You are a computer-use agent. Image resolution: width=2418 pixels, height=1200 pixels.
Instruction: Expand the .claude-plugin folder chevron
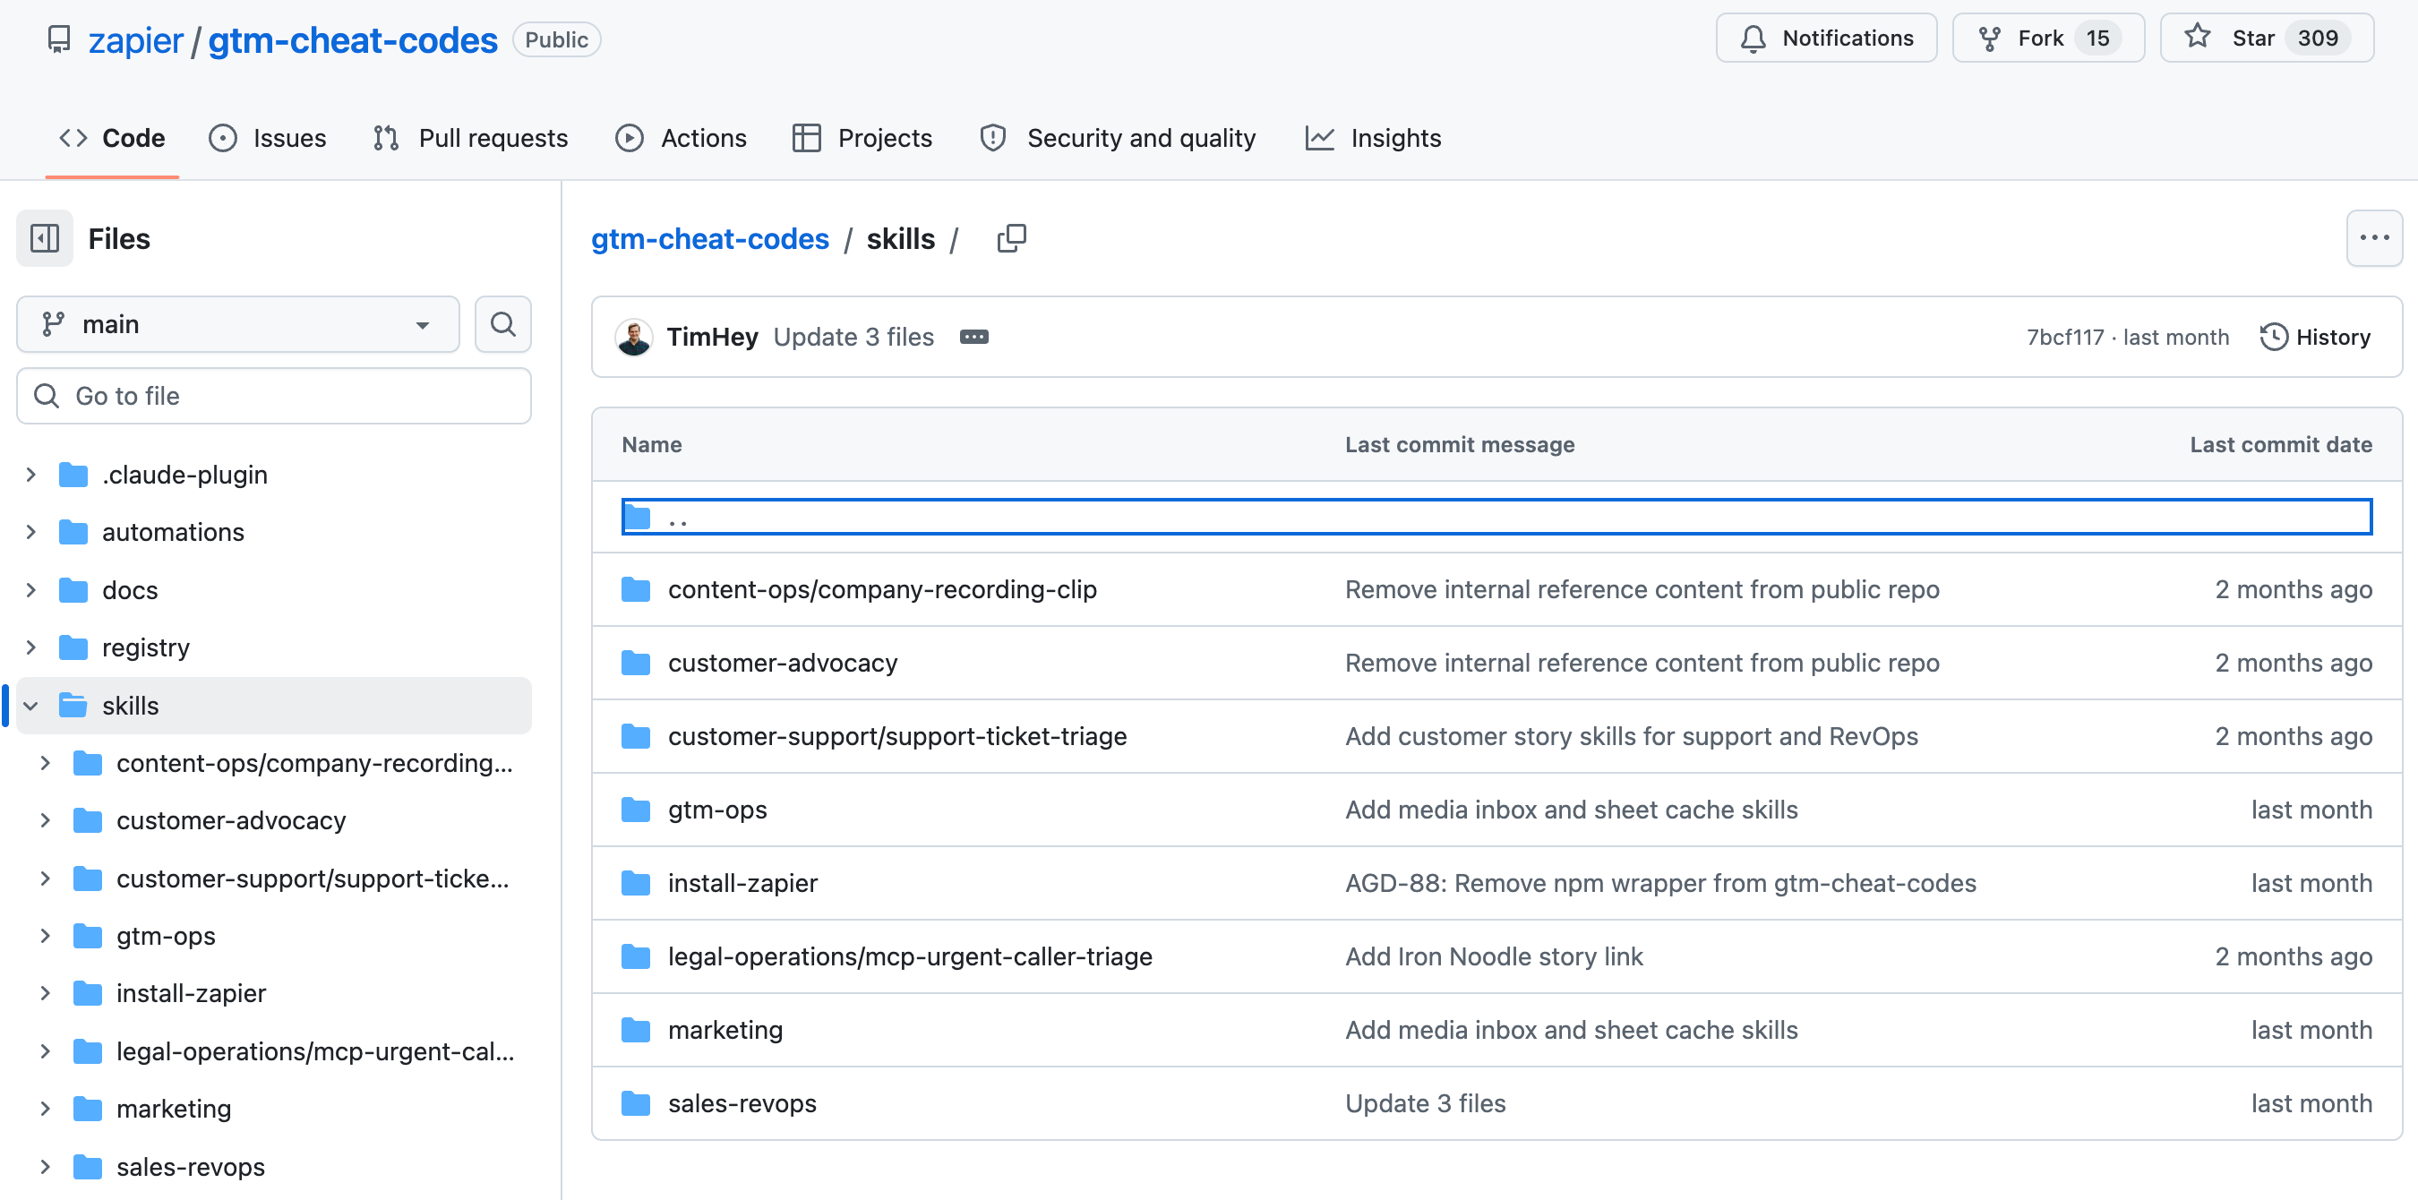coord(31,476)
